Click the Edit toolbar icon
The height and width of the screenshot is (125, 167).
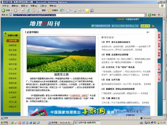pyautogui.click(x=80, y=11)
